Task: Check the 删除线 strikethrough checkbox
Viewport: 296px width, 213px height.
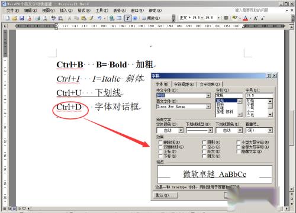Action: [x=160, y=142]
